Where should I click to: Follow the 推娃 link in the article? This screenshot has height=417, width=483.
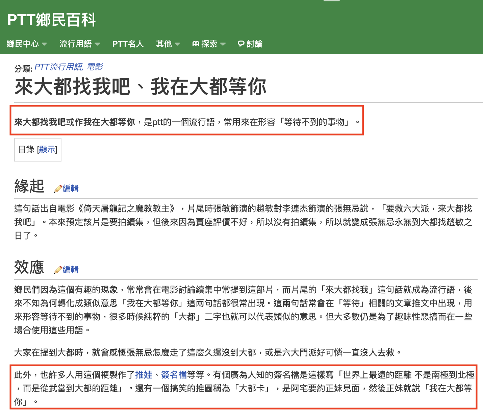[x=144, y=375]
